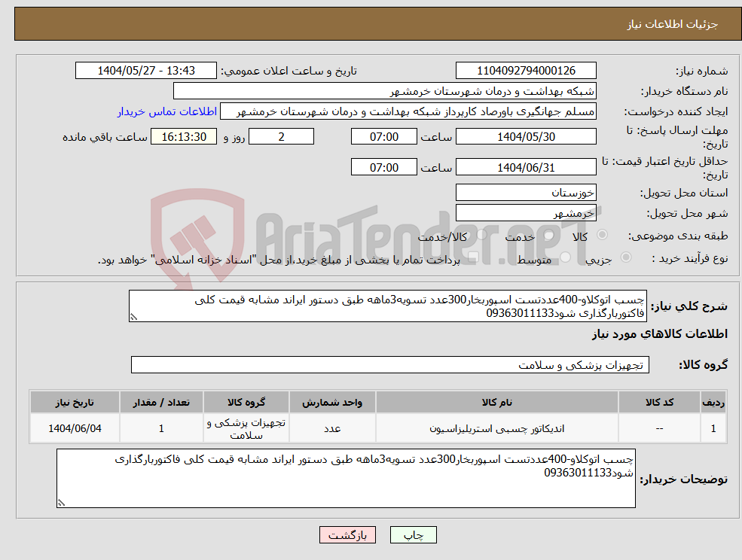Image resolution: width=742 pixels, height=560 pixels.
Task: Pick the جزیی purchase process radio
Action: (627, 257)
